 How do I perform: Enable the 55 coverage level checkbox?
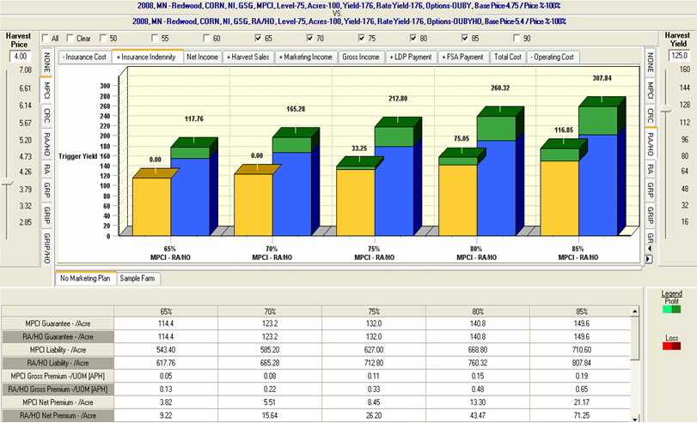pos(155,39)
